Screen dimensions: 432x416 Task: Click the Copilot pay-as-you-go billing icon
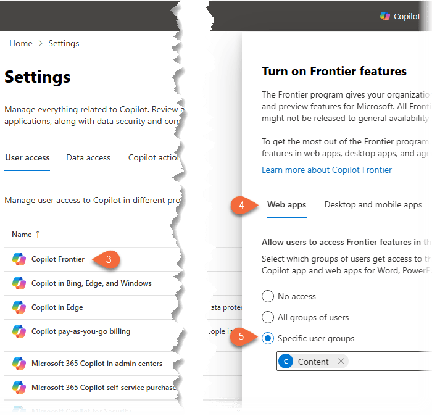click(19, 331)
